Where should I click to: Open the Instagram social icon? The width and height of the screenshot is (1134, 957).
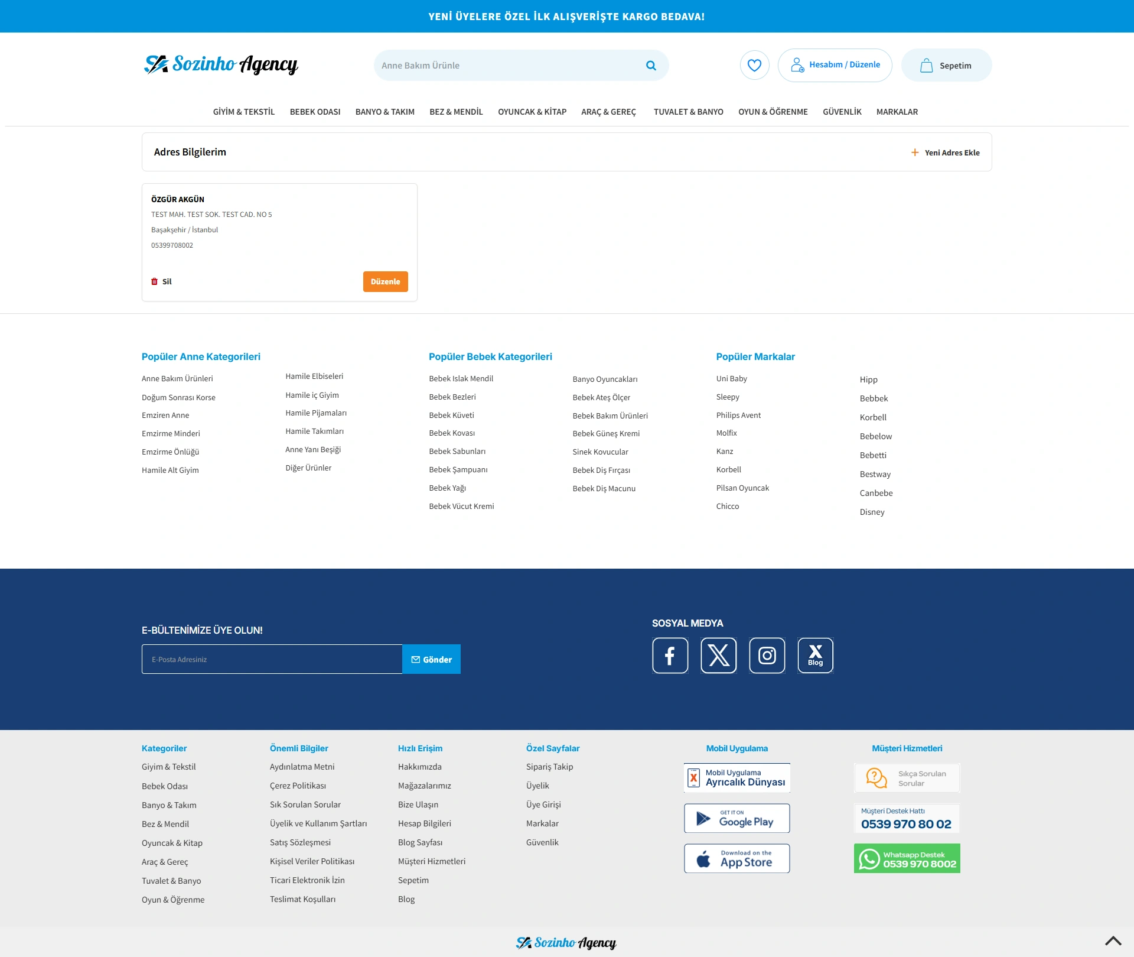coord(767,656)
